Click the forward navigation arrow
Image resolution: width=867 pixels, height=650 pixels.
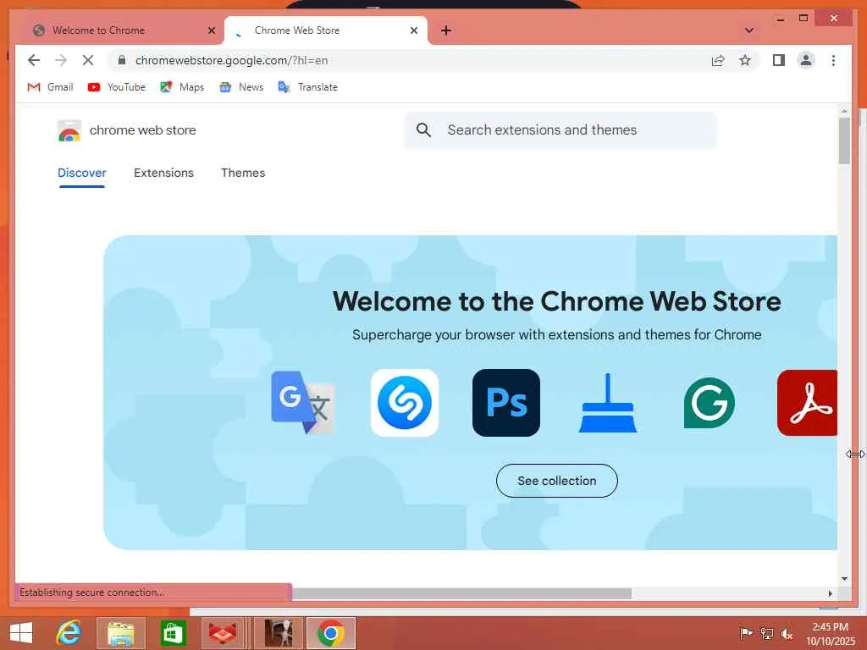point(61,60)
